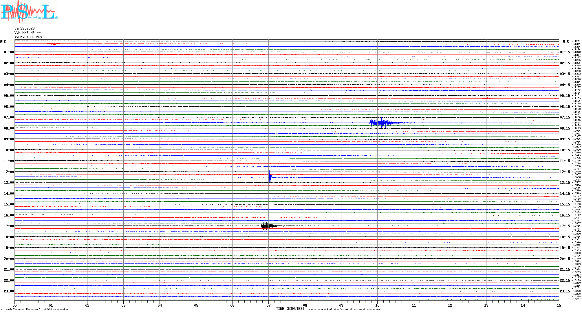Viewport: 582px width, 313px height.
Task: Click the 07:00 UTC label on left axis
Action: point(9,117)
